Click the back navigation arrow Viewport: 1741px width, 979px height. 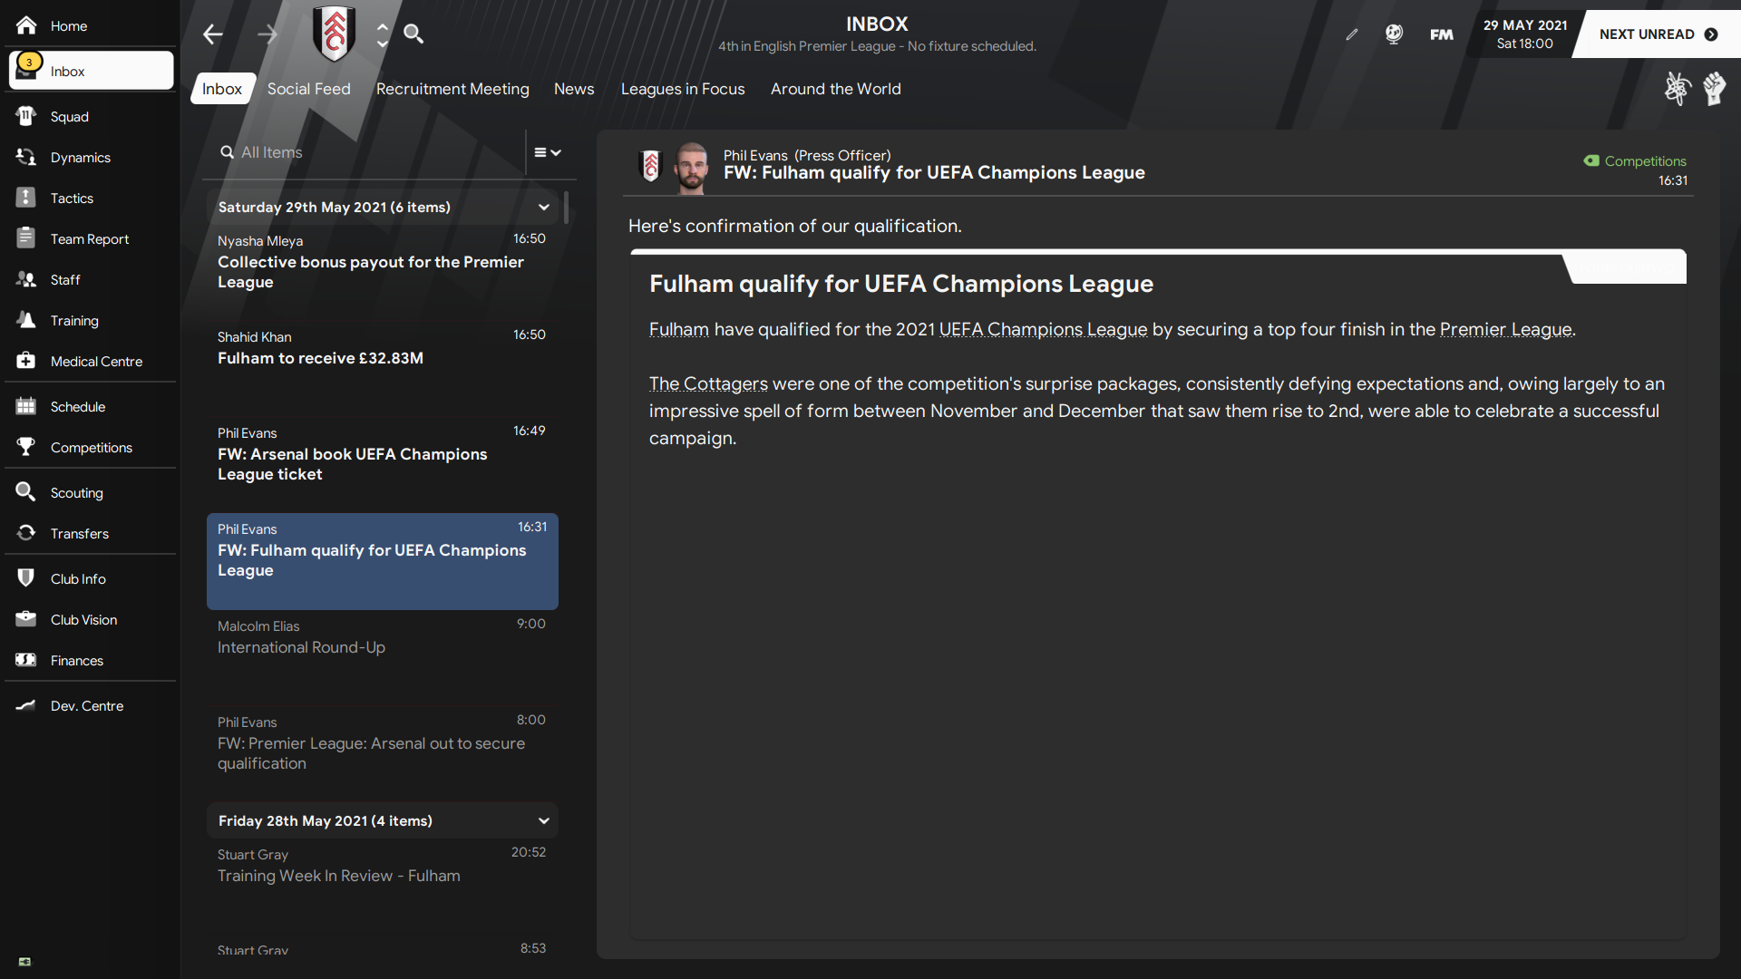[x=213, y=34]
